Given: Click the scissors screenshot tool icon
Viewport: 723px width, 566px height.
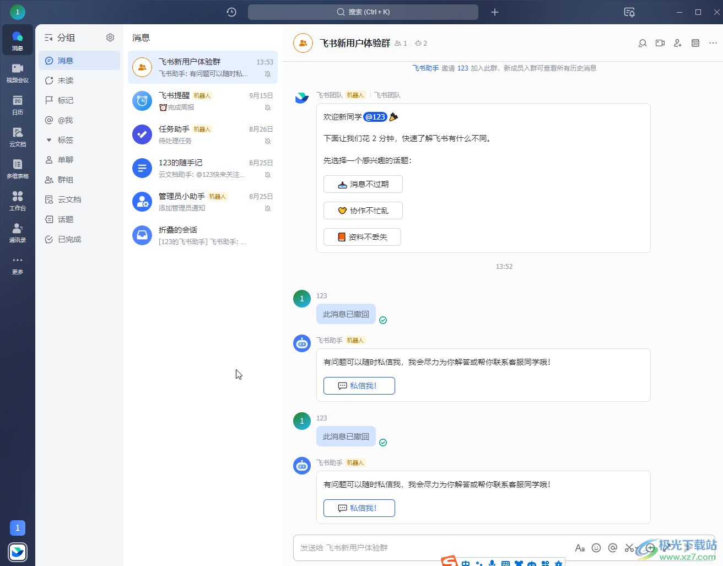Looking at the screenshot, I should click(629, 548).
